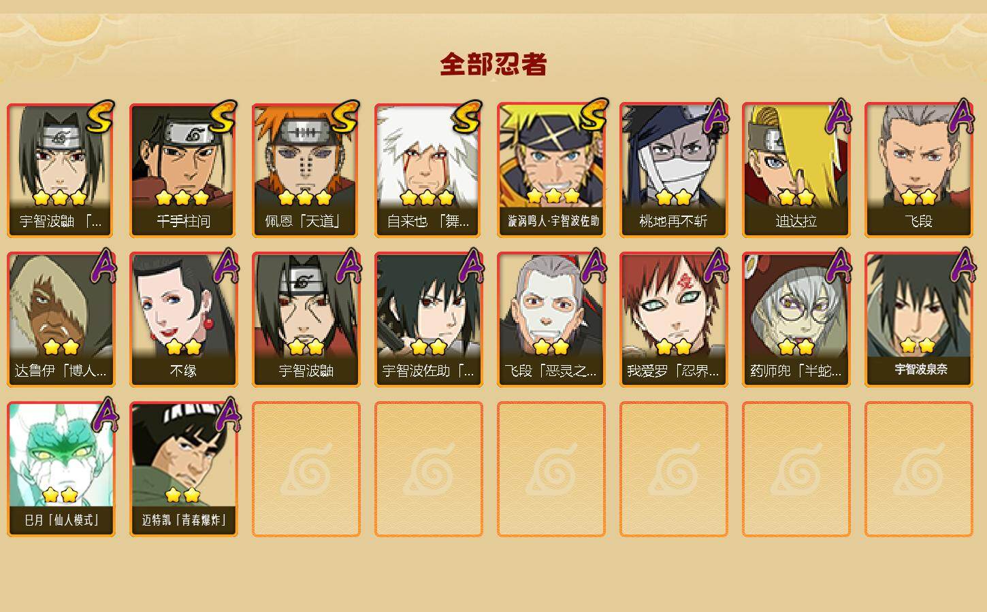Click the first empty ninja slot
This screenshot has width=987, height=612.
pyautogui.click(x=306, y=469)
